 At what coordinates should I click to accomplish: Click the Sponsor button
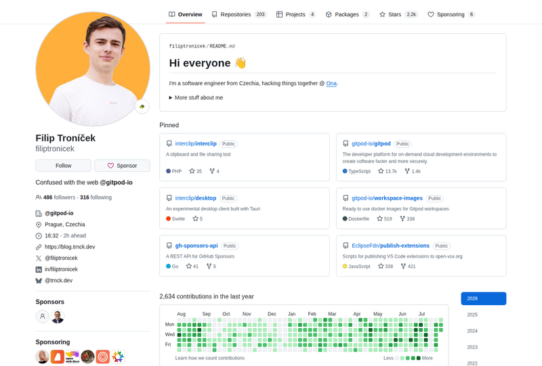click(x=123, y=166)
